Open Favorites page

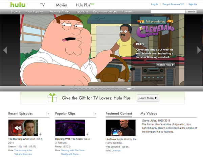(x=129, y=11)
